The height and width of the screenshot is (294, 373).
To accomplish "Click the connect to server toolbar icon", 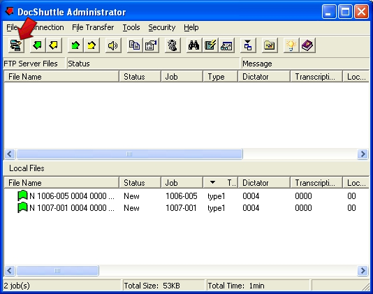I will [x=16, y=45].
